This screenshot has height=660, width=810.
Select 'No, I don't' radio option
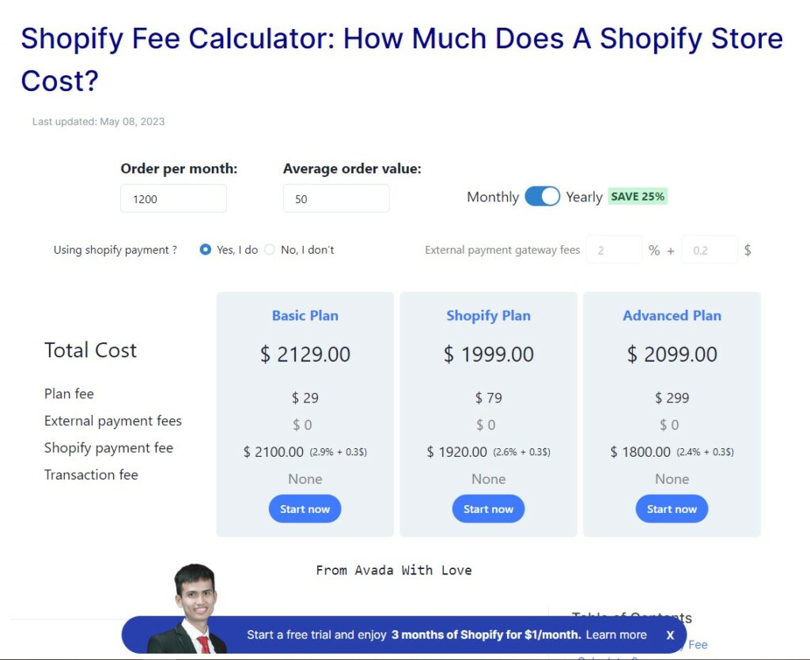click(270, 250)
